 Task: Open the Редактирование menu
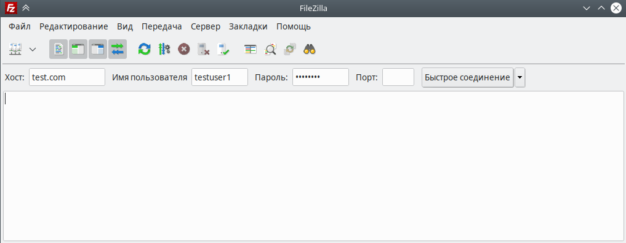(73, 26)
